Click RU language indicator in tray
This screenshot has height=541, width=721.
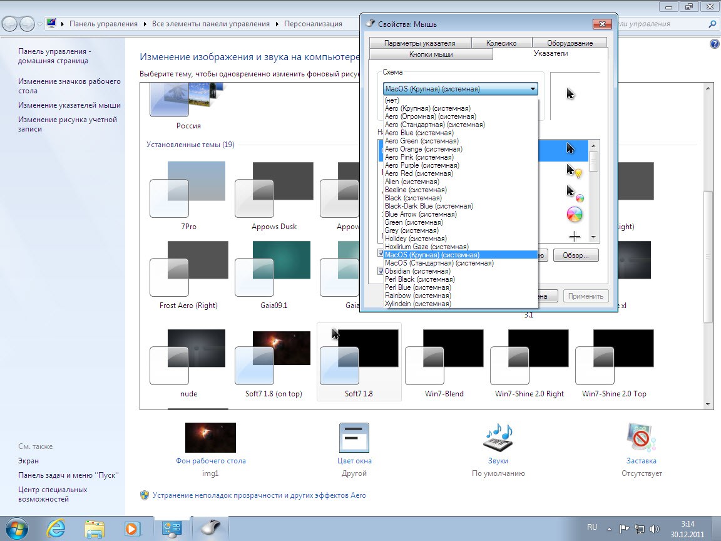[592, 527]
